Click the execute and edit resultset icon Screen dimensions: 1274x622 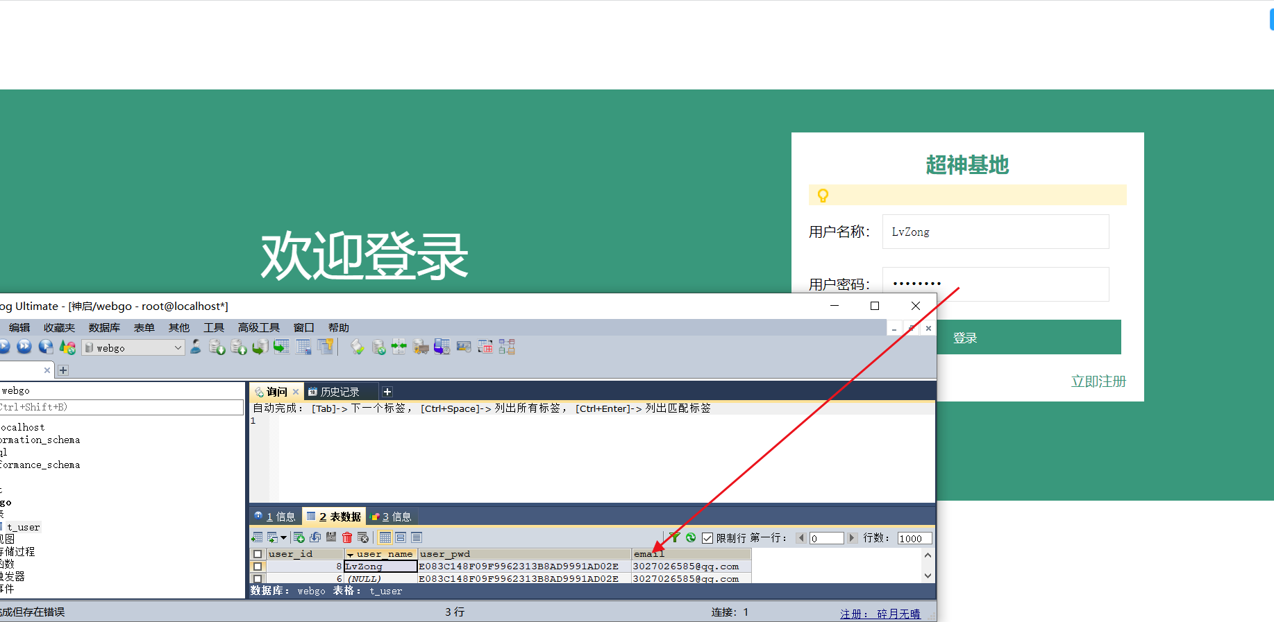pos(46,347)
